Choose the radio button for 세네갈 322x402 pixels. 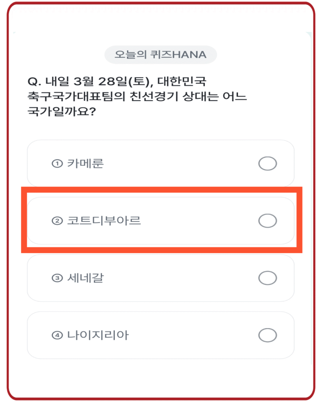point(267,278)
